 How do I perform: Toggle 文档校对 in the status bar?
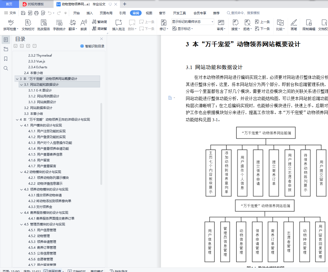[x=77, y=271]
